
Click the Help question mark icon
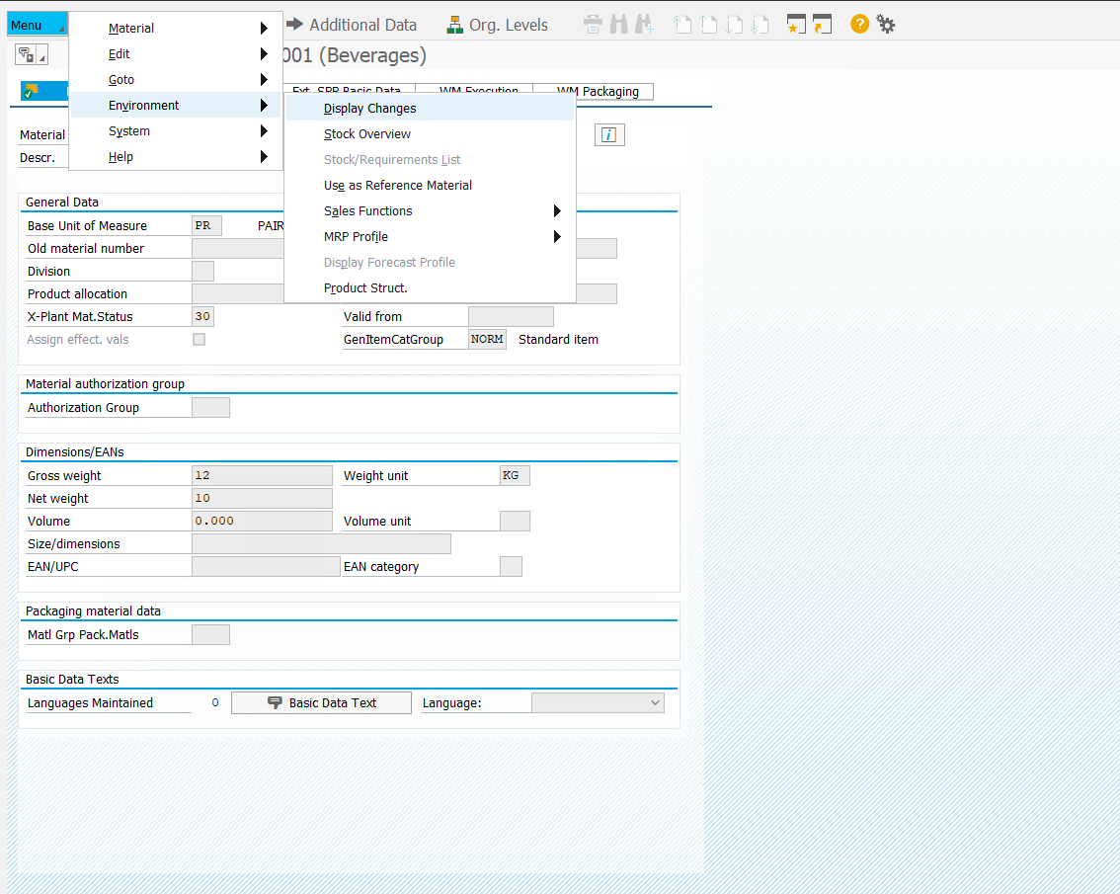(859, 25)
